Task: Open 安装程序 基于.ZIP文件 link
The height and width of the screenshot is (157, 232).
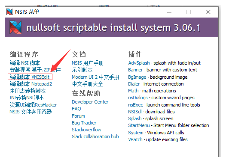Action: pos(35,70)
